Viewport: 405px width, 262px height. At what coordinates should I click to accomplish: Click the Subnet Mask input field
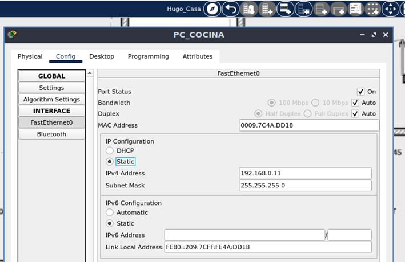coord(305,186)
